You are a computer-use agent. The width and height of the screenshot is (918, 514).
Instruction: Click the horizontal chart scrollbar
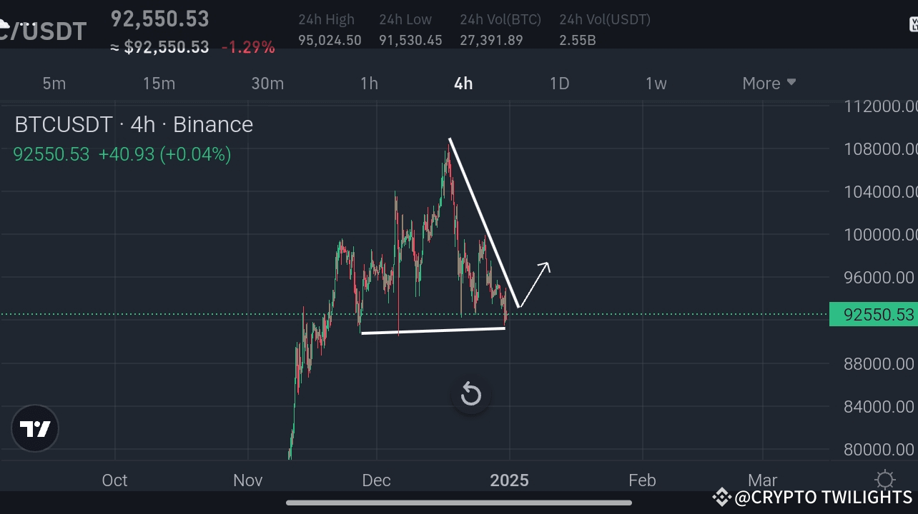(x=458, y=502)
